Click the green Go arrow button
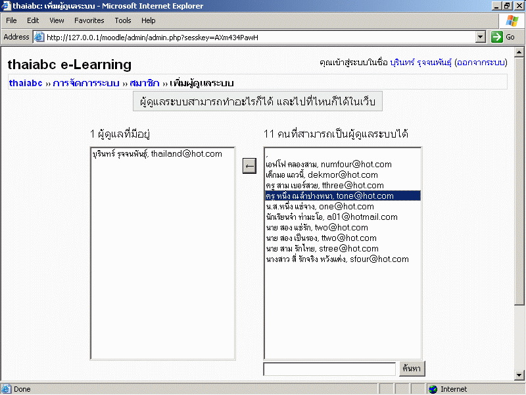Screen dimensions: 526x395 coord(497,37)
